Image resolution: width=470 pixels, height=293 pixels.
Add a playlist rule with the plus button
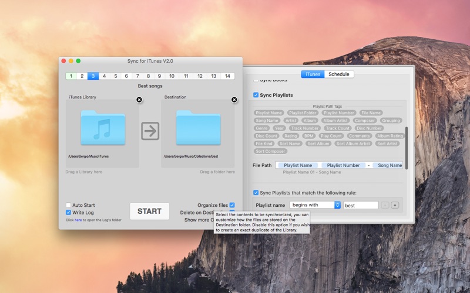pos(395,205)
